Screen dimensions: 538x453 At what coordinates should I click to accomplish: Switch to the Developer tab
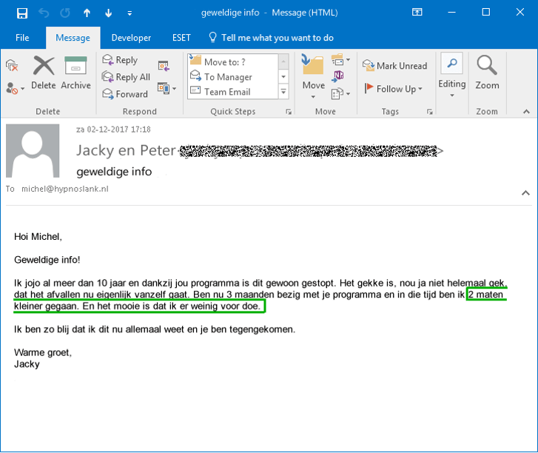tap(131, 38)
